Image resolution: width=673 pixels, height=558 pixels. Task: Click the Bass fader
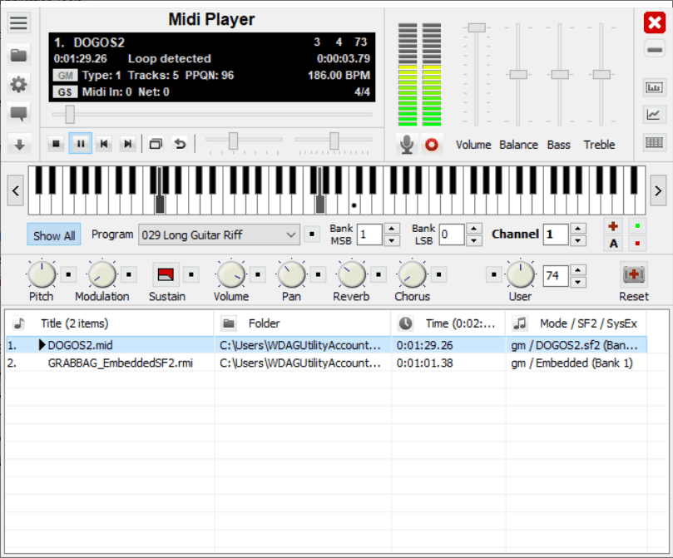[560, 74]
